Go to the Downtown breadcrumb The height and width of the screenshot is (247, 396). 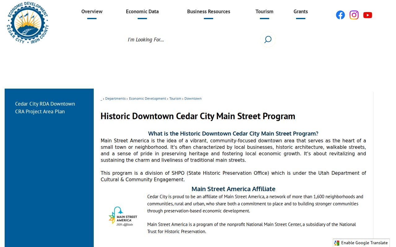193,98
